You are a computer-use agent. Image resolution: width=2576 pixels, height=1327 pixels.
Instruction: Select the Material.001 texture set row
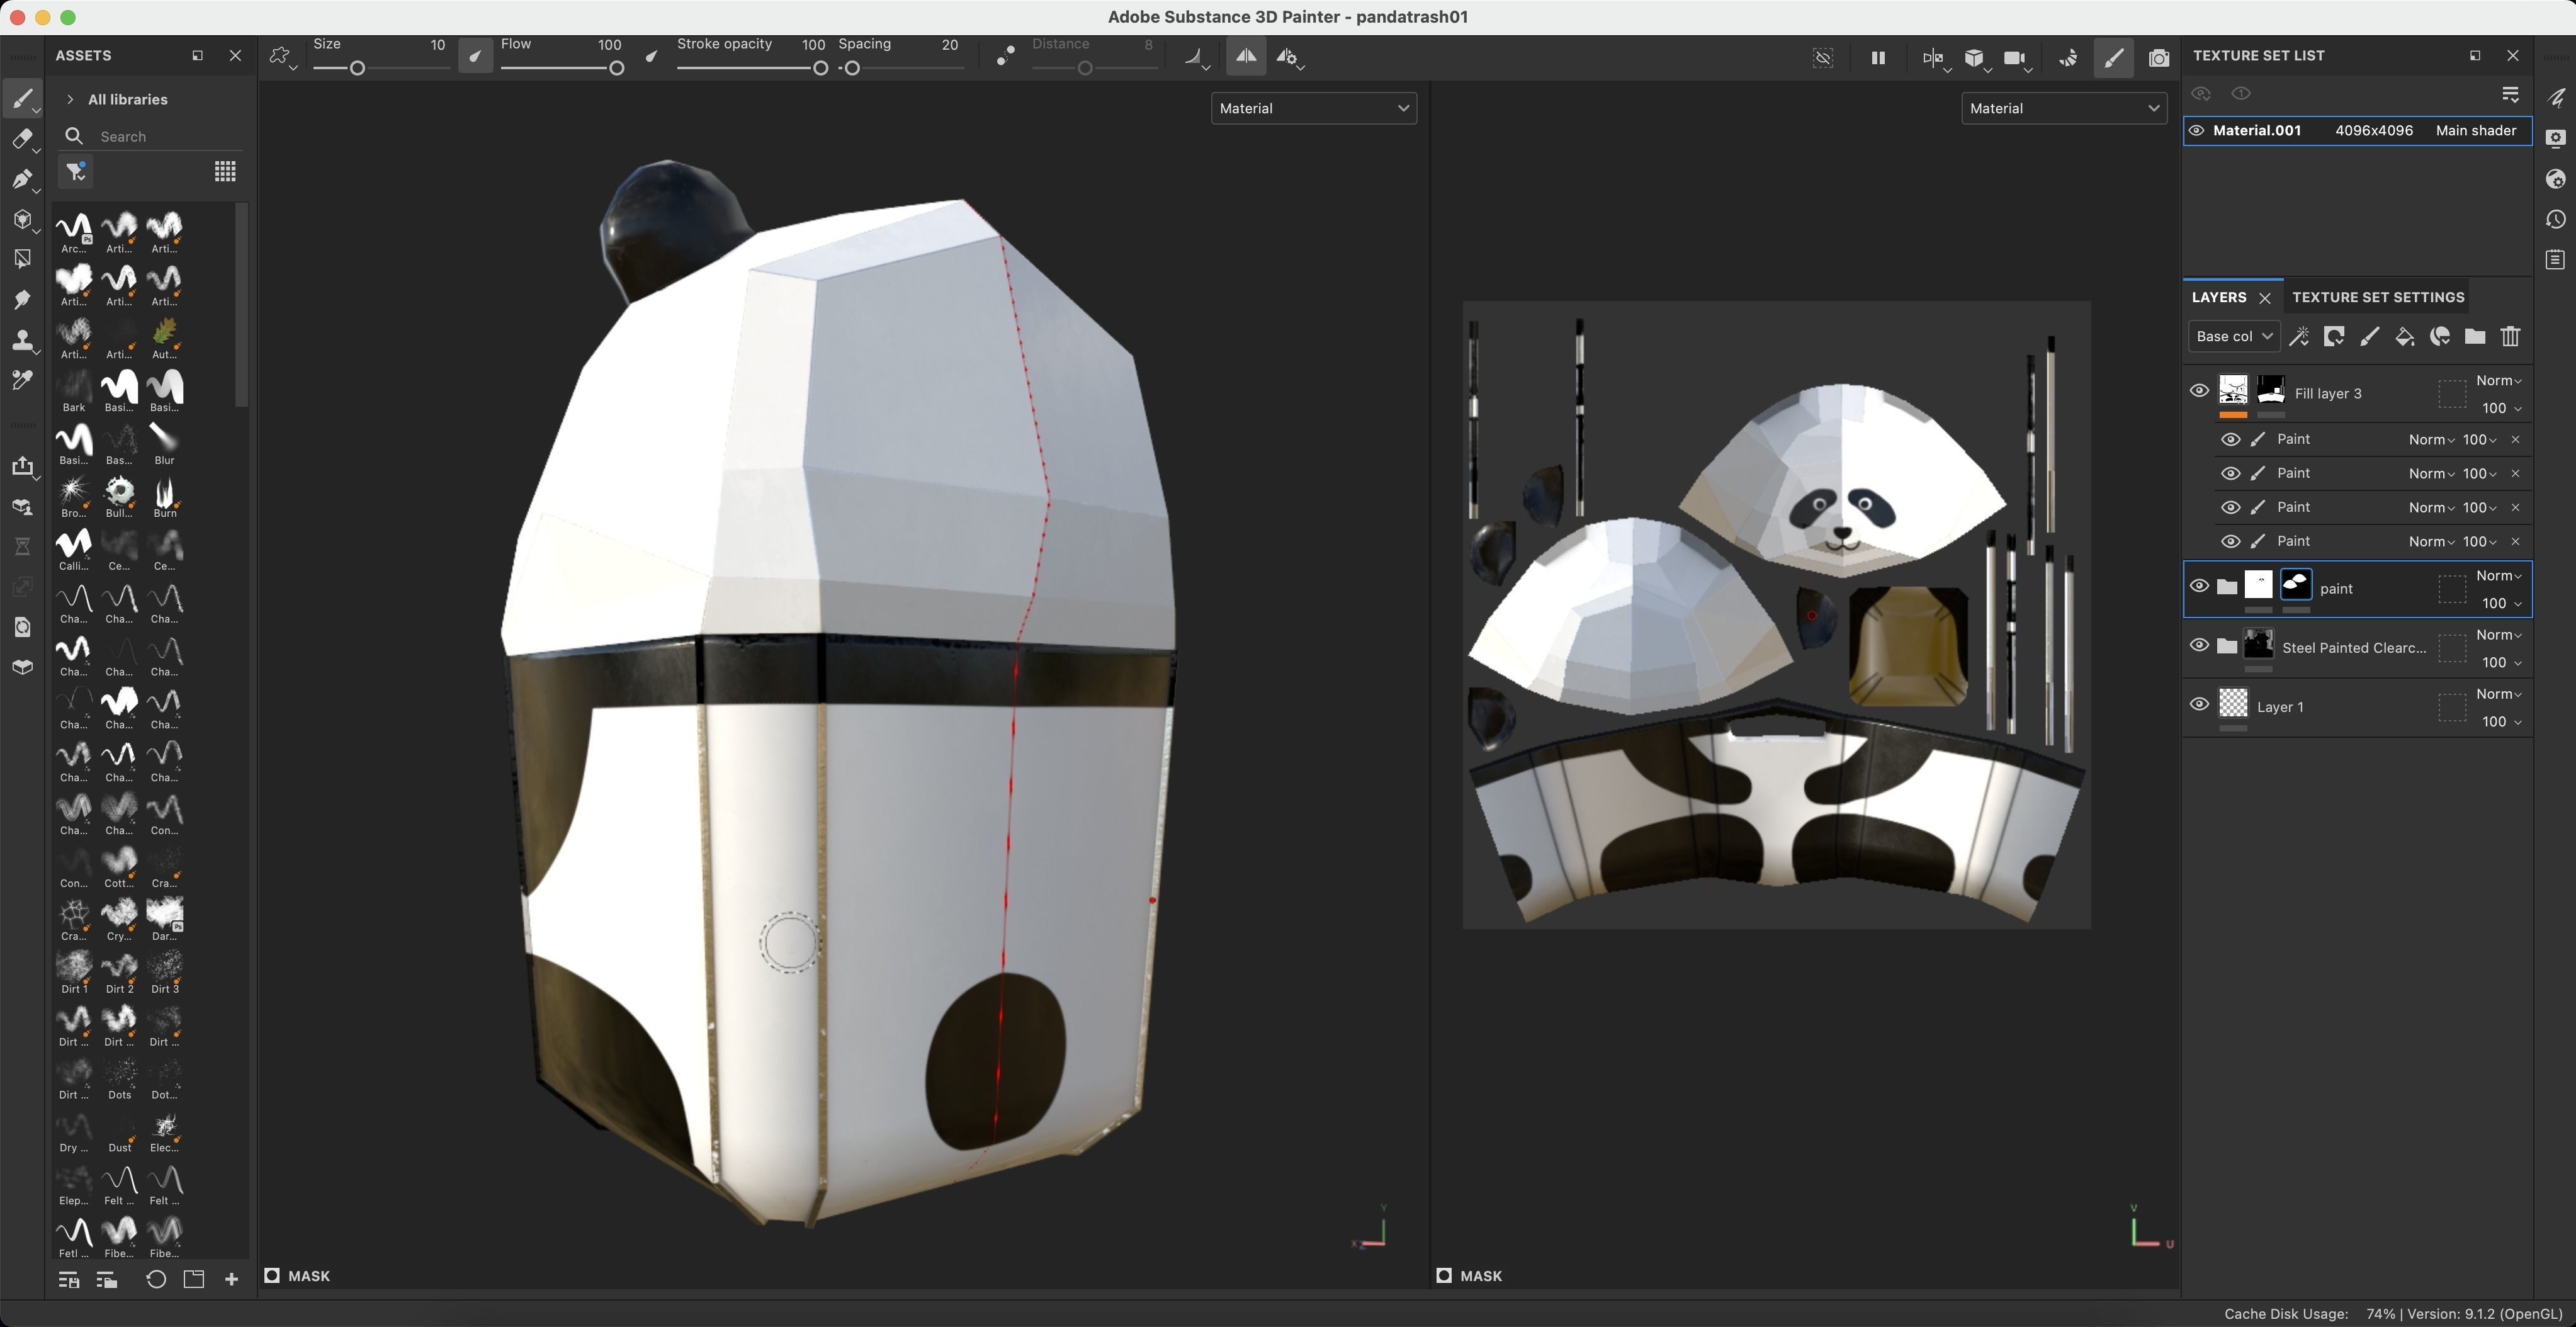point(2357,130)
